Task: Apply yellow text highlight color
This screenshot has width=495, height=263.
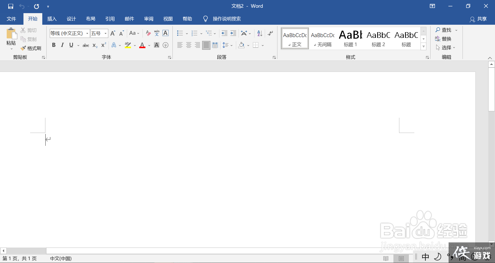Action: point(128,45)
